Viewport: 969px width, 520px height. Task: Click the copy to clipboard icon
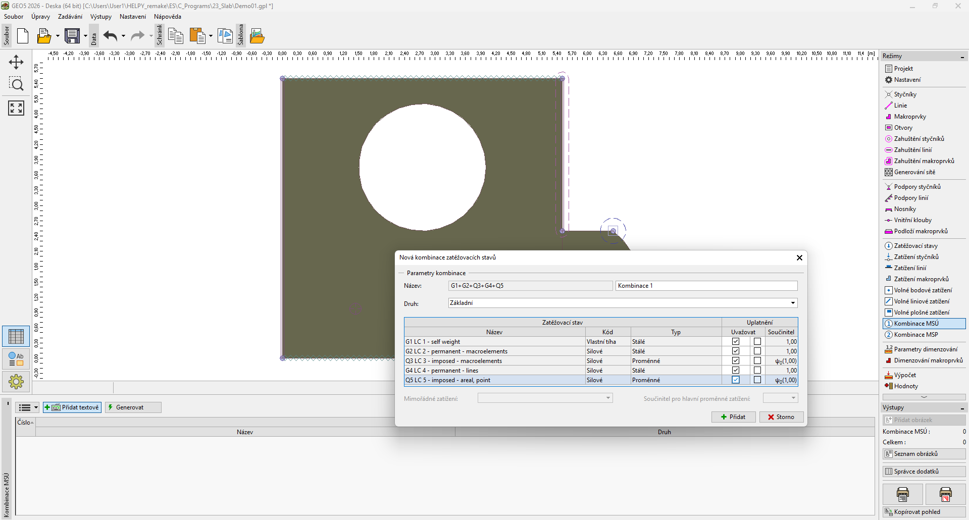(175, 36)
